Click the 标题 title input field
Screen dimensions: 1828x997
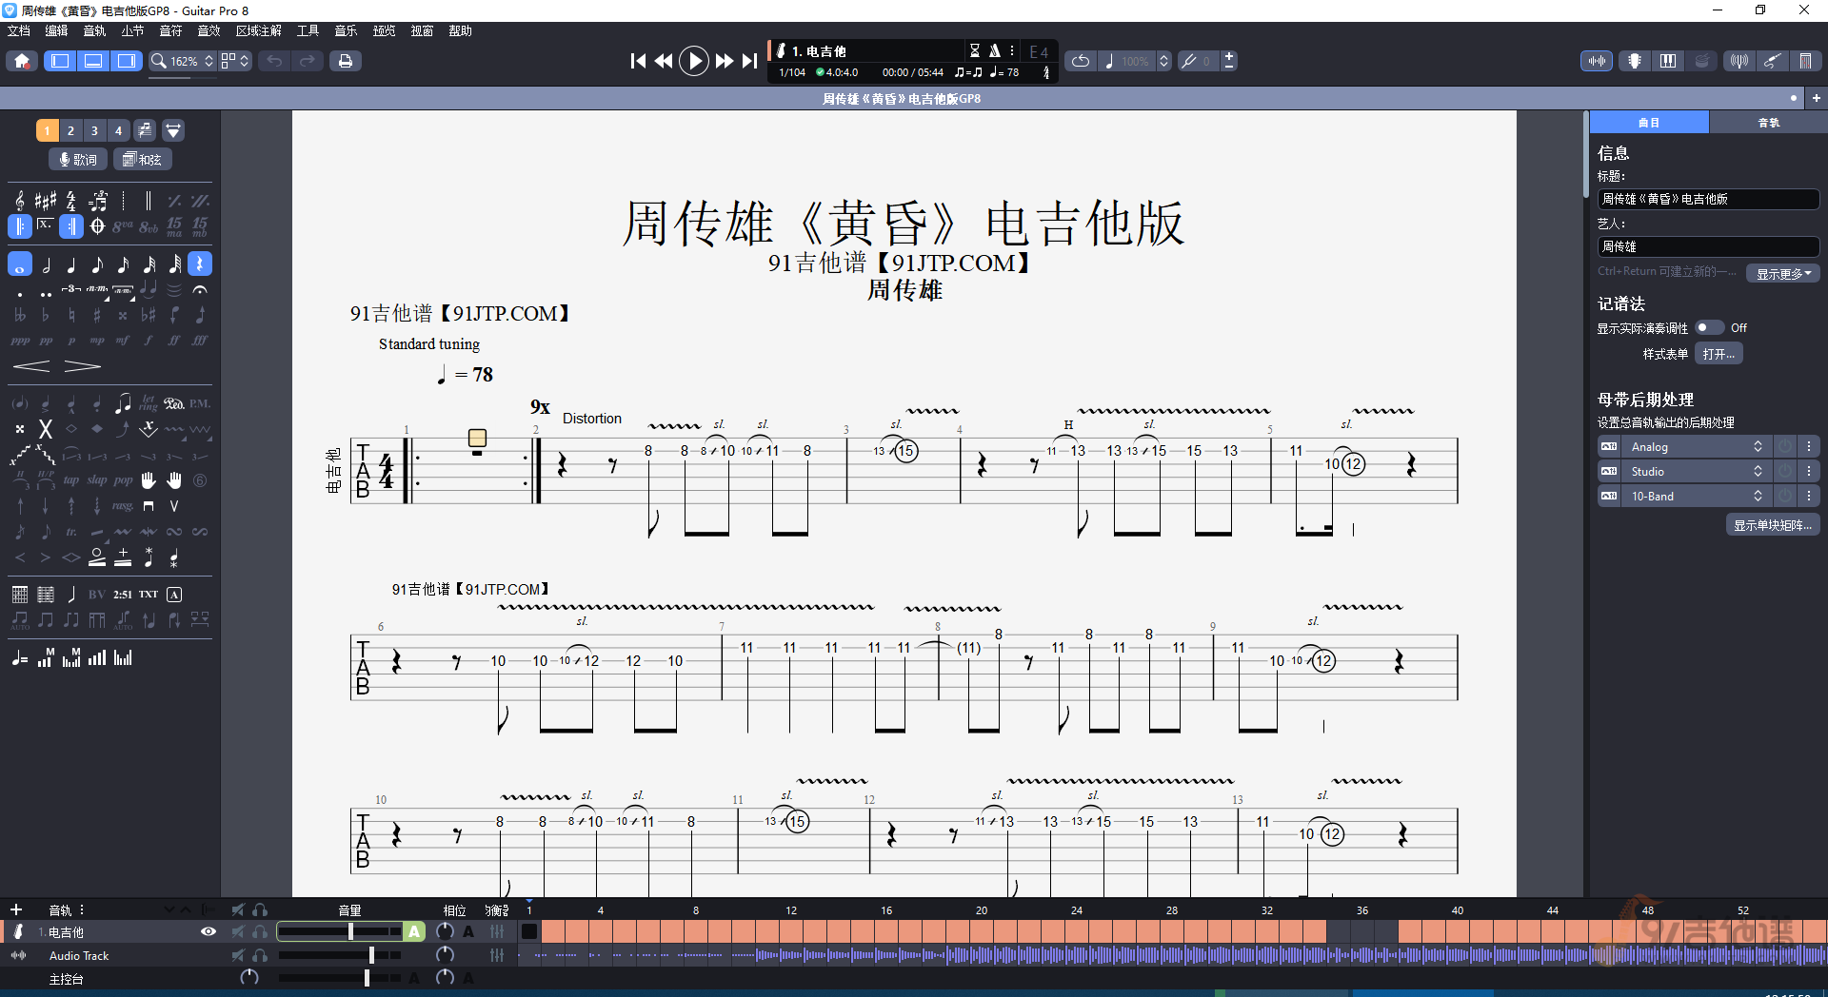click(x=1708, y=199)
